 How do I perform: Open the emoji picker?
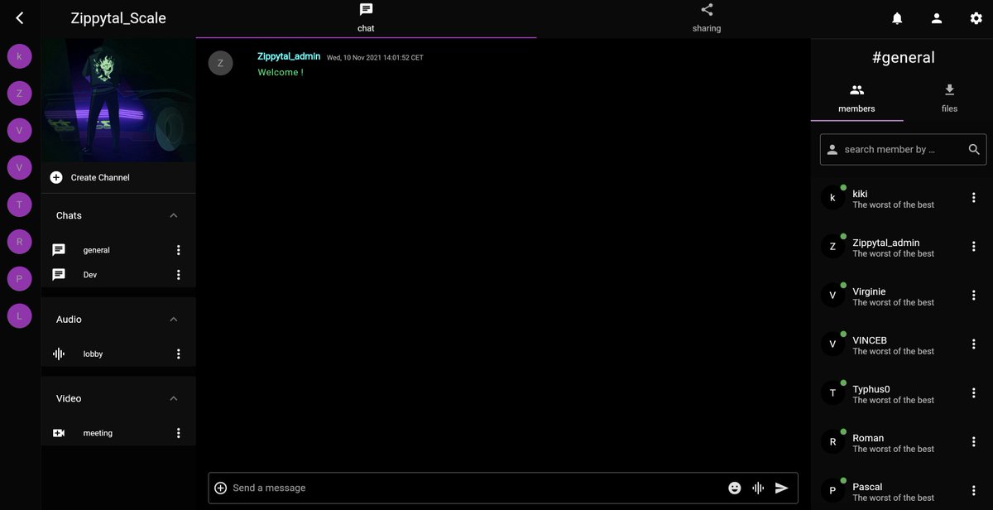pyautogui.click(x=734, y=488)
